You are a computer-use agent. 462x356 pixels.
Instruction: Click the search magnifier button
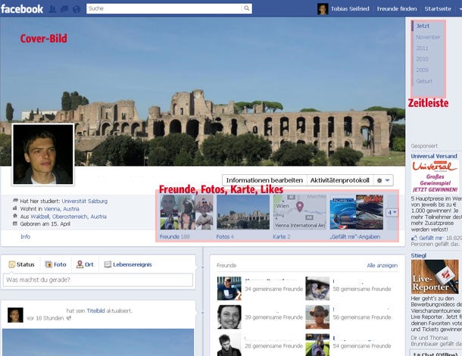[247, 8]
